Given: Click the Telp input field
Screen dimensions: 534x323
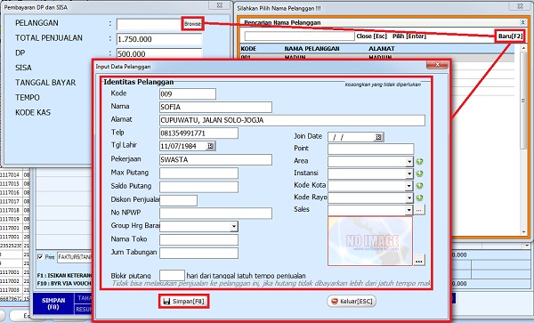Looking at the screenshot, I should [x=198, y=133].
